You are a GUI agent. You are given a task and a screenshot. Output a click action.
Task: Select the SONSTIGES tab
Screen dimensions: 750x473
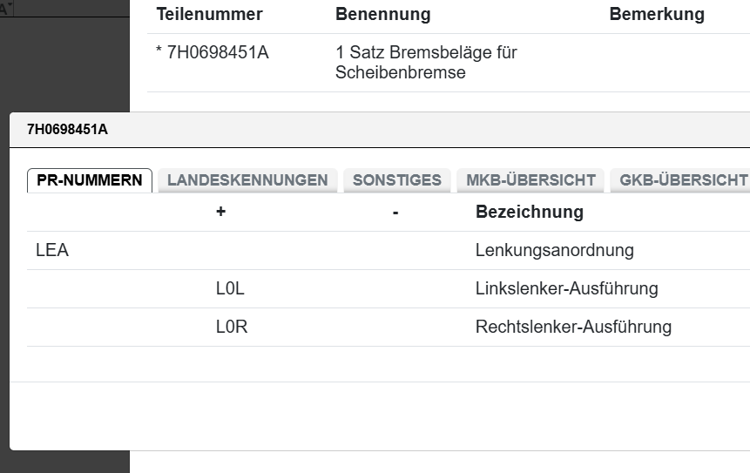point(397,180)
